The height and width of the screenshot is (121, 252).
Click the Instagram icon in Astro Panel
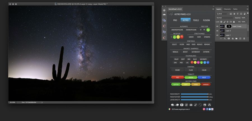coord(204,109)
